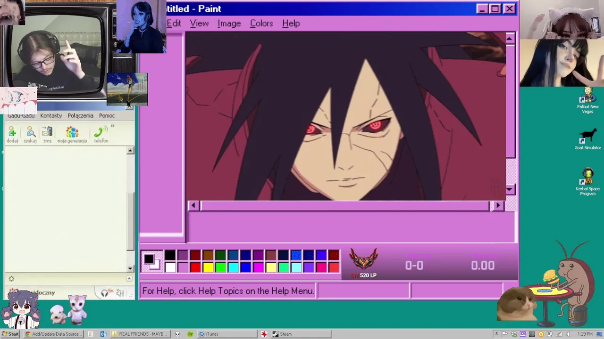Expand the Gadu-Gadu toolbar overflow chevron
The height and width of the screenshot is (339, 604).
(x=113, y=126)
